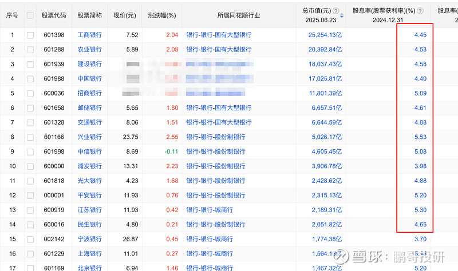This screenshot has width=458, height=271.
Task: Open 招商银行 stock link
Action: coord(89,93)
